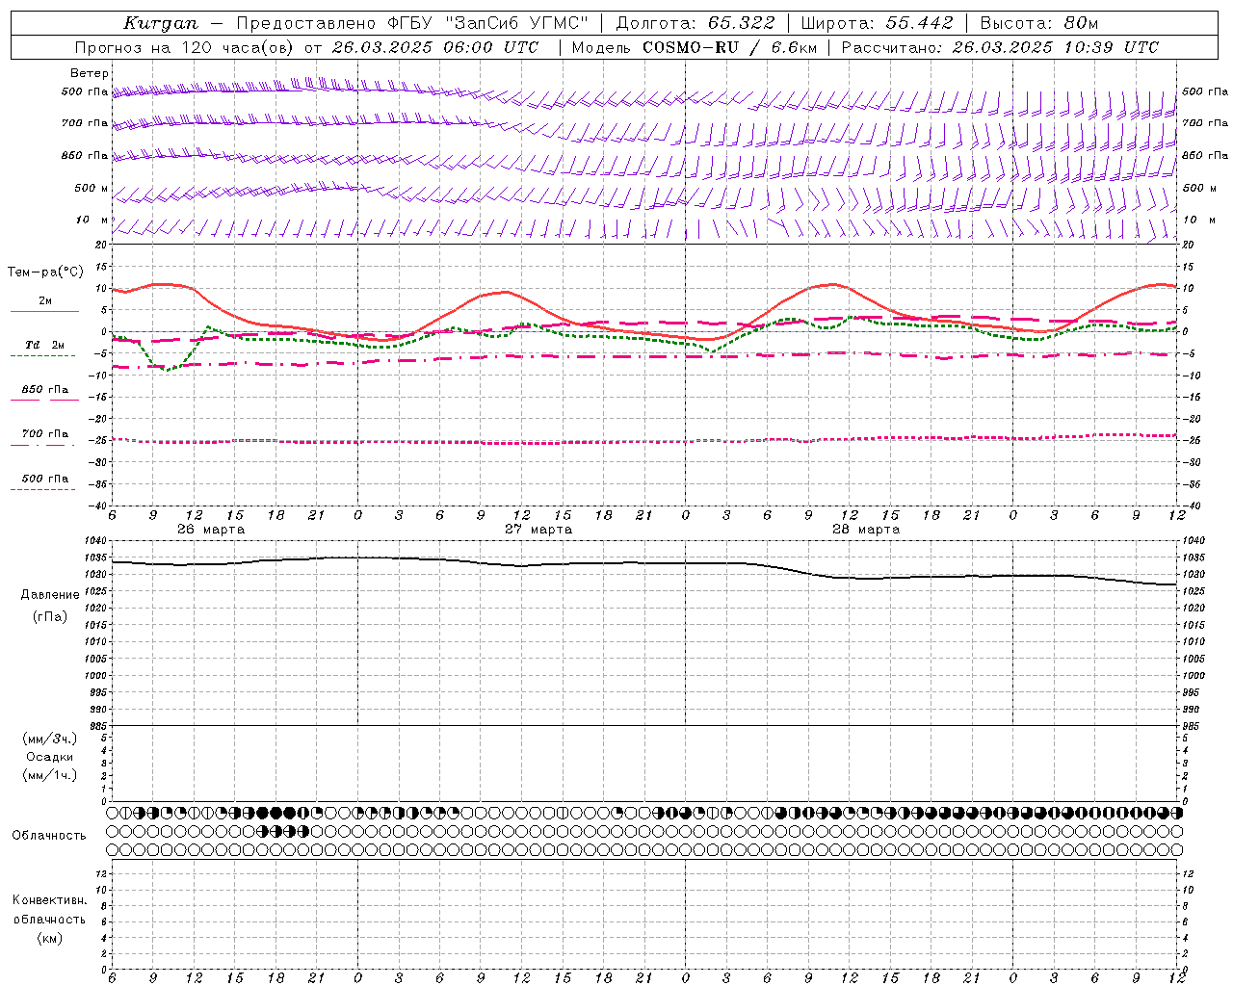Click the "(гПа)" unit under Давление

[50, 616]
